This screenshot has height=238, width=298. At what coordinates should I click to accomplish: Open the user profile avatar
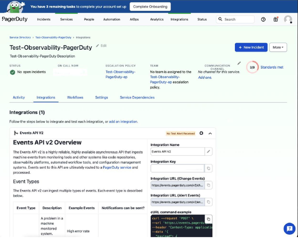[288, 19]
